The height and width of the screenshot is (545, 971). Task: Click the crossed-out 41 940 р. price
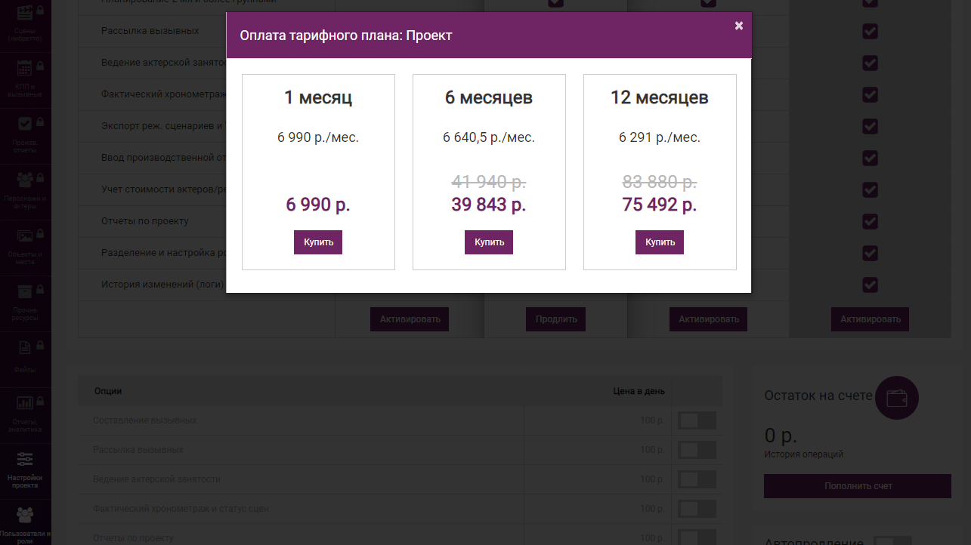pyautogui.click(x=489, y=182)
